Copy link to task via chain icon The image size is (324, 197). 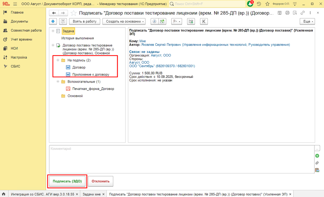pyautogui.click(x=303, y=13)
